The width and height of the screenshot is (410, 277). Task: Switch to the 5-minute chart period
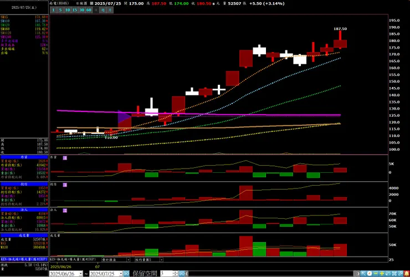pos(60,10)
